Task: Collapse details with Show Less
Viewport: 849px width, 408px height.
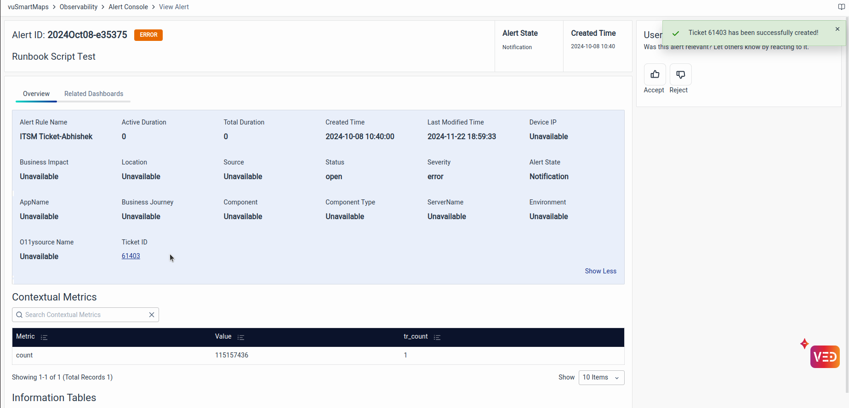Action: coord(600,271)
